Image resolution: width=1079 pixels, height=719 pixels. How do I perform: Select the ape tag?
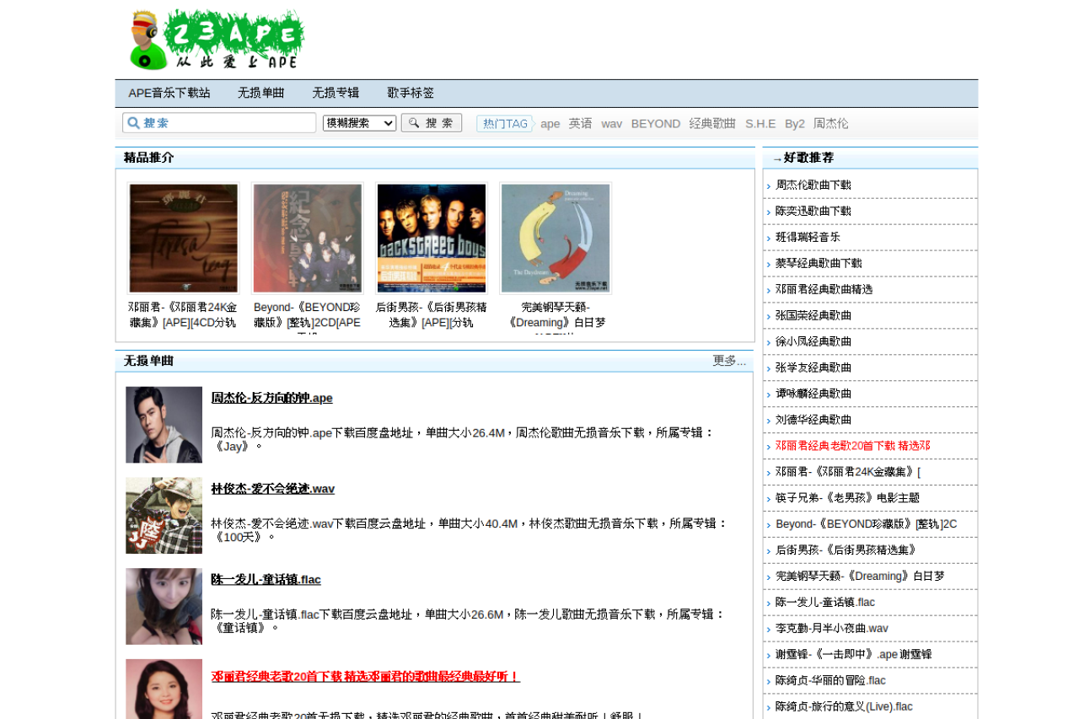point(550,124)
